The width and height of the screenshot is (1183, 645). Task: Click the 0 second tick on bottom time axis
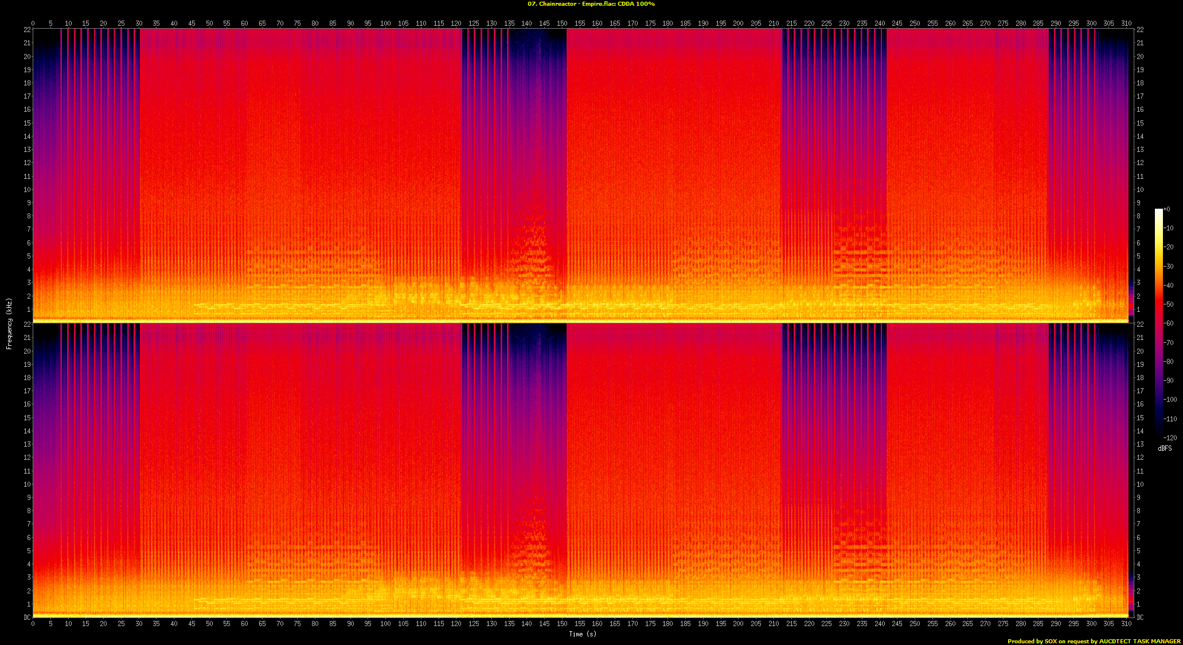(33, 623)
